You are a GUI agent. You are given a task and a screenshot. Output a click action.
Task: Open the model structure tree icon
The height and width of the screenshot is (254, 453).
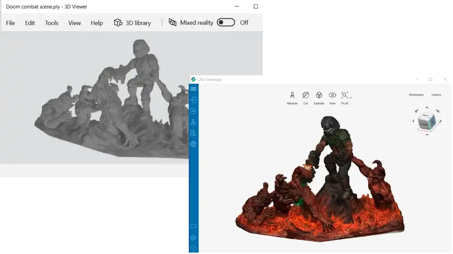tap(193, 122)
